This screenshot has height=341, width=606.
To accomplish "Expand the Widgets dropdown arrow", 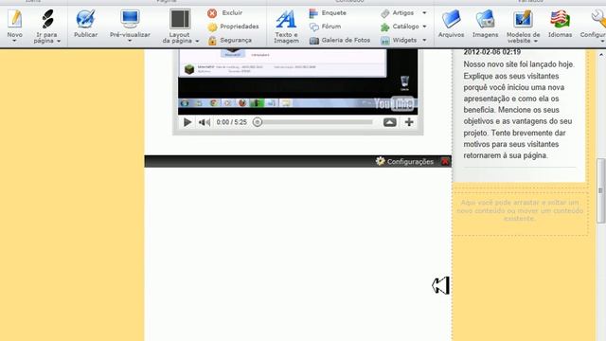I will (424, 40).
